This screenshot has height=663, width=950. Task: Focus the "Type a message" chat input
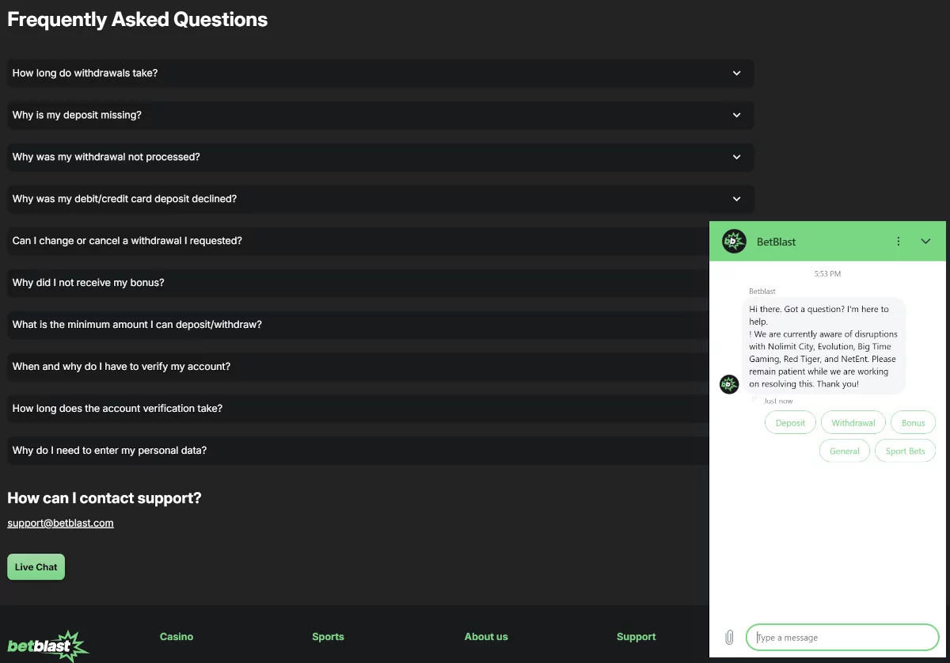coord(843,638)
